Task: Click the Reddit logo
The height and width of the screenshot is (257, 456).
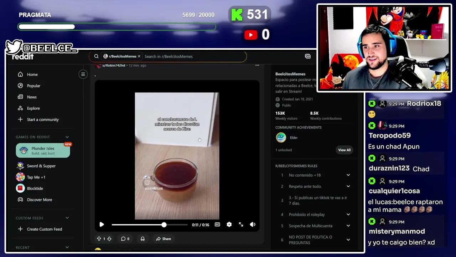Action: pos(23,57)
